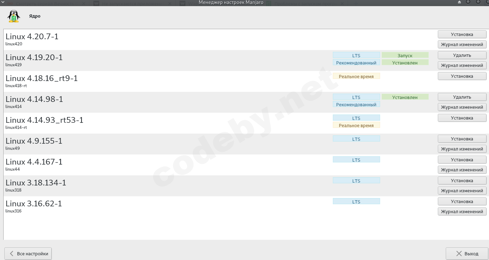Viewport: 489px width, 260px height.
Task: Open changelog for Linux 3.18.134-1
Action: [462, 191]
